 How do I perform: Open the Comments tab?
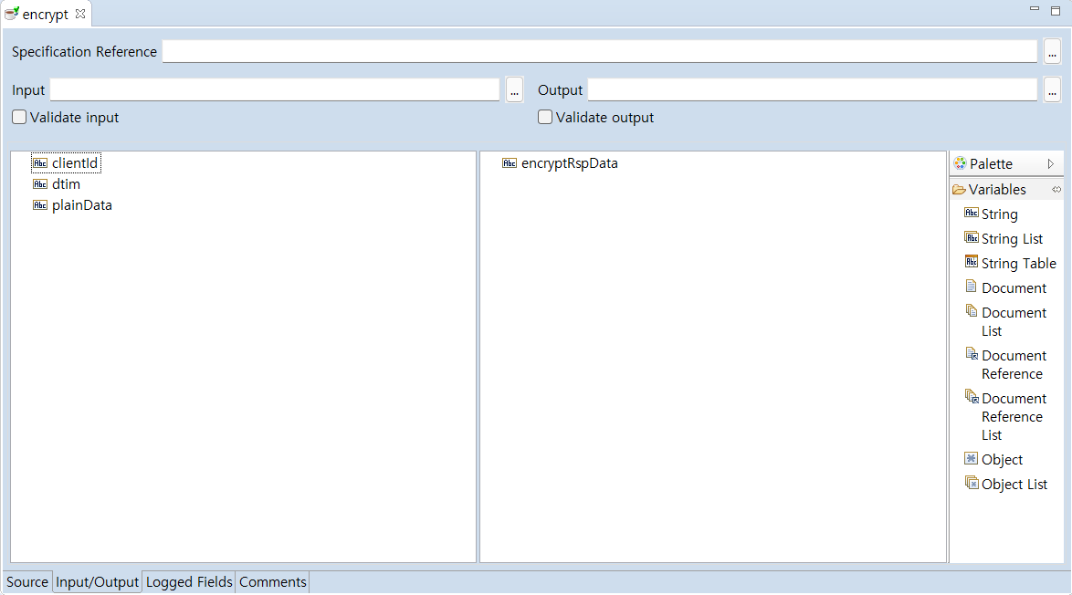pos(272,582)
